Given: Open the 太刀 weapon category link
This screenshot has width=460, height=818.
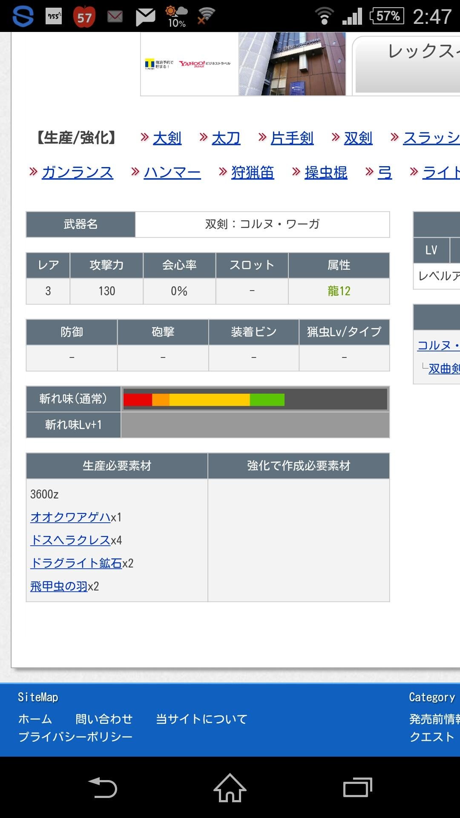Looking at the screenshot, I should 226,138.
